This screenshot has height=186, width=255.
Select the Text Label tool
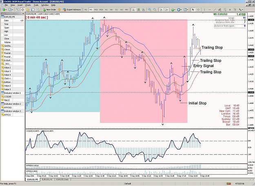(x=235, y=10)
